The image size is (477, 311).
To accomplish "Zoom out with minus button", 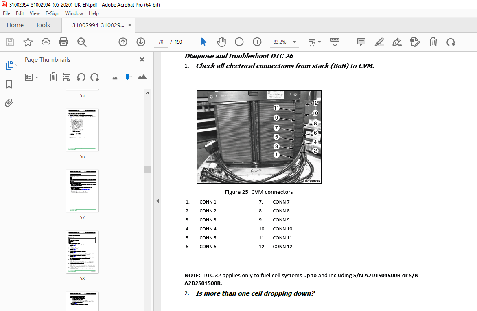I will 239,42.
